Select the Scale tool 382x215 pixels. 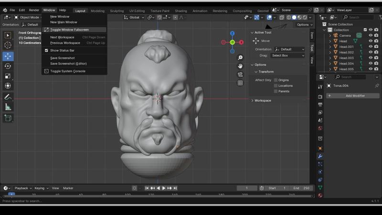pyautogui.click(x=8, y=76)
